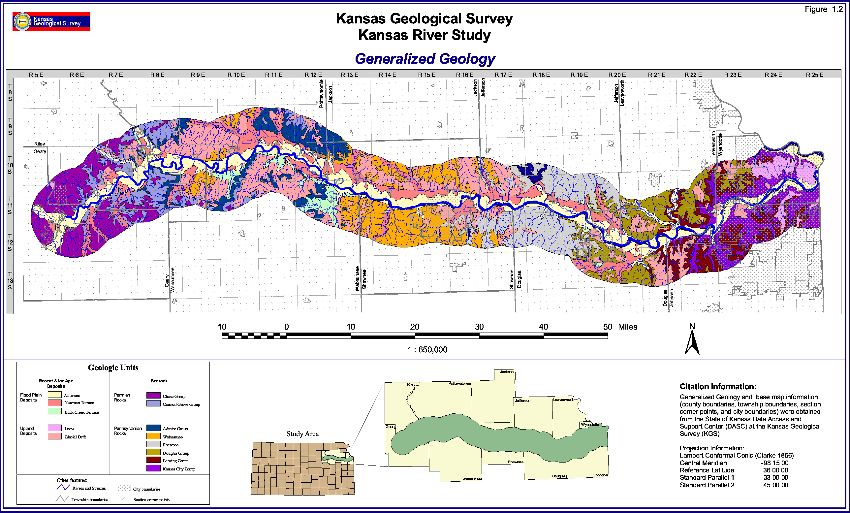
Task: Click the 'Study Area' inset label
Action: pos(302,434)
